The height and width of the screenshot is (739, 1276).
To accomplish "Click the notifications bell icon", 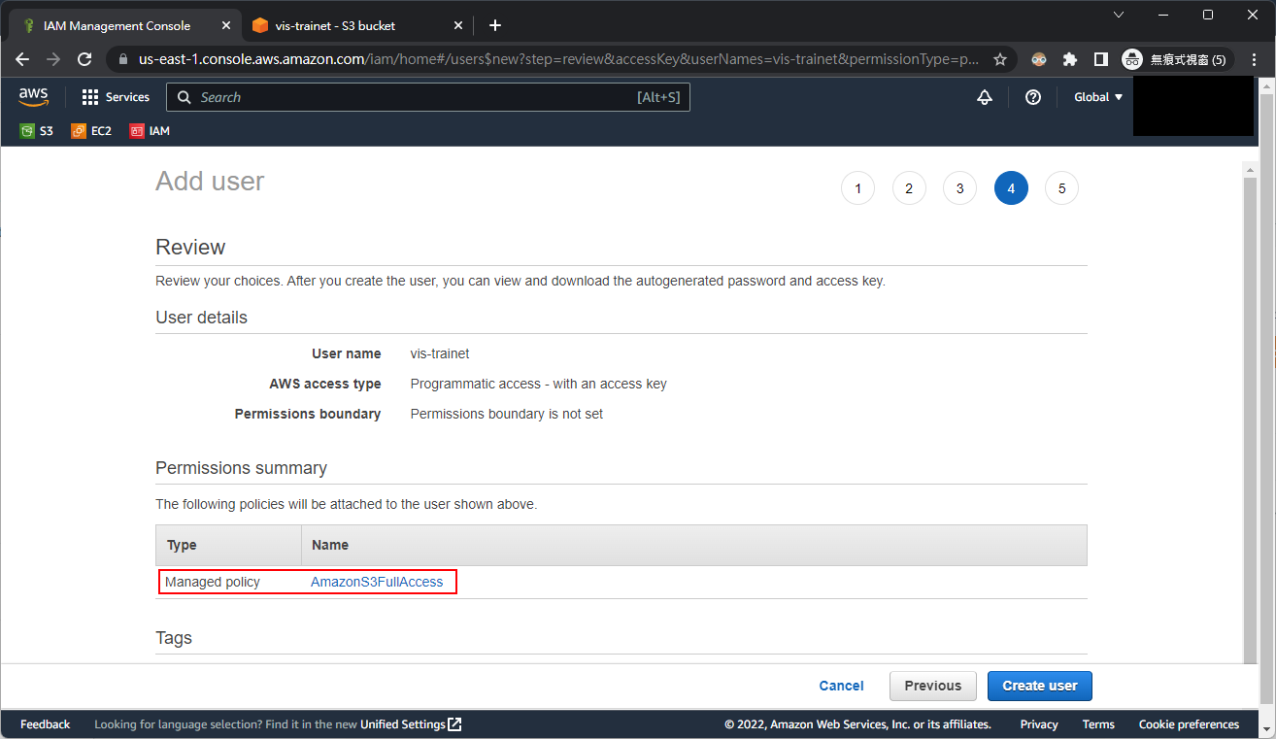I will [x=985, y=97].
